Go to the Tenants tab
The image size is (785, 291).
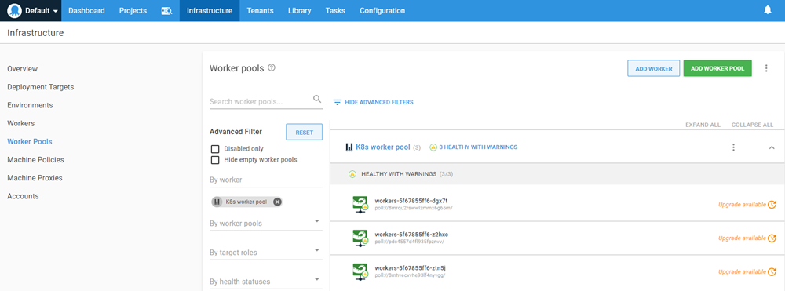point(261,10)
